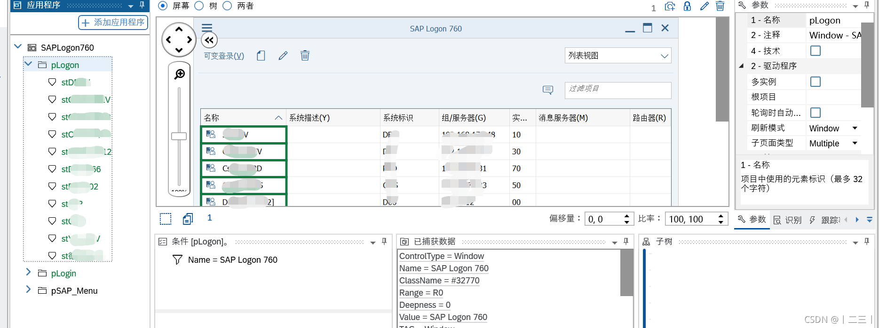Click the Name = SAP Logon 760 condition
Viewport: 879px width, 328px height.
coord(232,260)
